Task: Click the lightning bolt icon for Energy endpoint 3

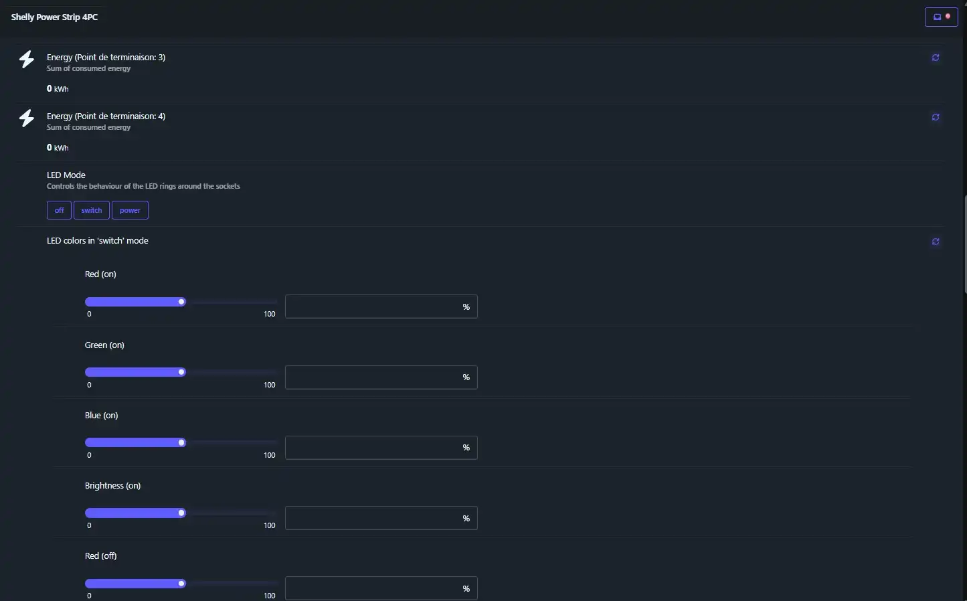Action: pyautogui.click(x=27, y=60)
